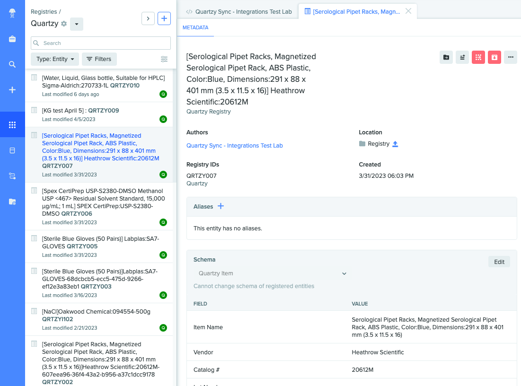
Task: Open list display settings sliders icon
Action: pos(164,59)
